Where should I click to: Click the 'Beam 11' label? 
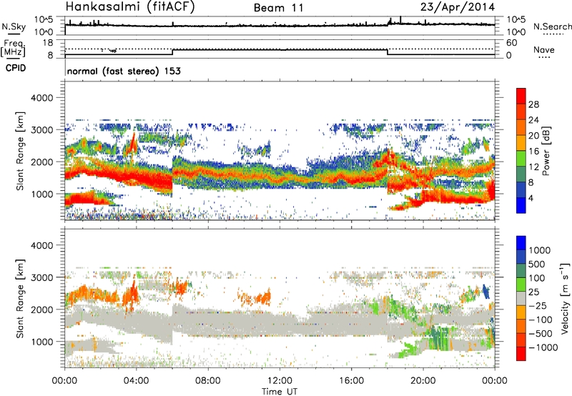tap(279, 8)
